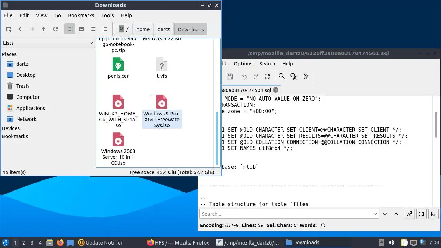Click the root path button
This screenshot has height=248, width=441.
(123, 29)
